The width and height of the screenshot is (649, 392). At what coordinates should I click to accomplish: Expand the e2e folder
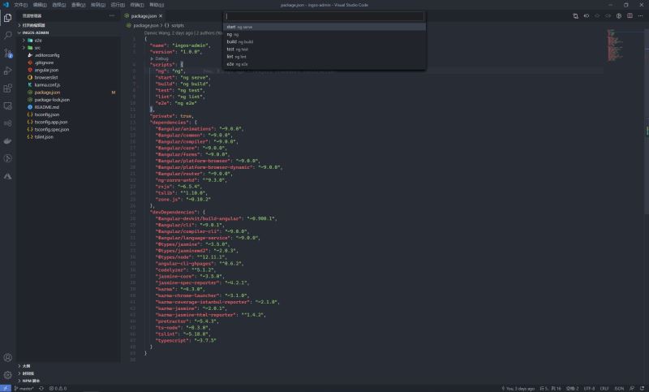[x=37, y=40]
